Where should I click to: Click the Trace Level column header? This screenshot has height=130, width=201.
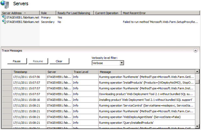(85, 72)
